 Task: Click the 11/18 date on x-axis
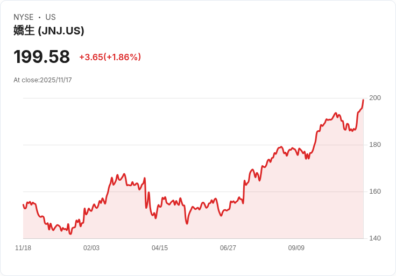[x=23, y=248]
